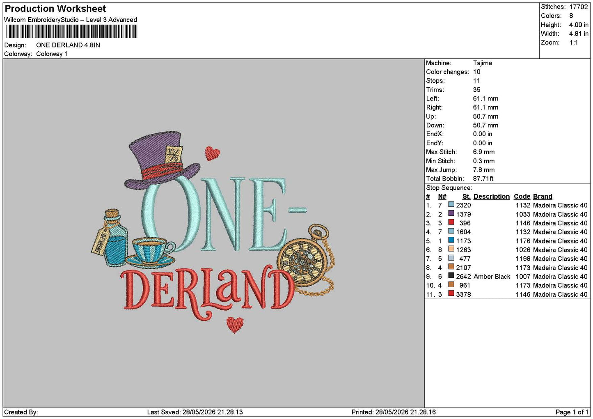593x419 pixels.
Task: Click the pocket watch in the design preview
Action: click(x=306, y=261)
